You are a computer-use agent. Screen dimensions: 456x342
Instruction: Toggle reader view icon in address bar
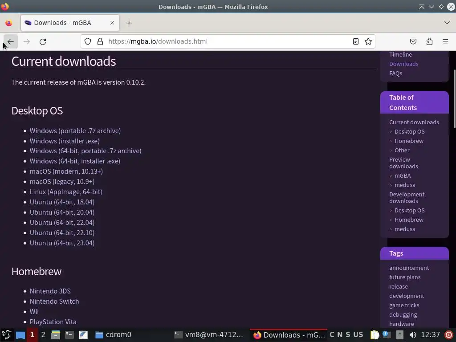pos(356,41)
